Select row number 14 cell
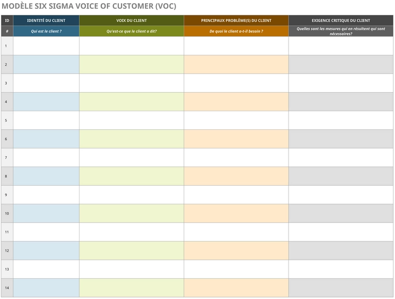The width and height of the screenshot is (395, 299). coord(7,288)
